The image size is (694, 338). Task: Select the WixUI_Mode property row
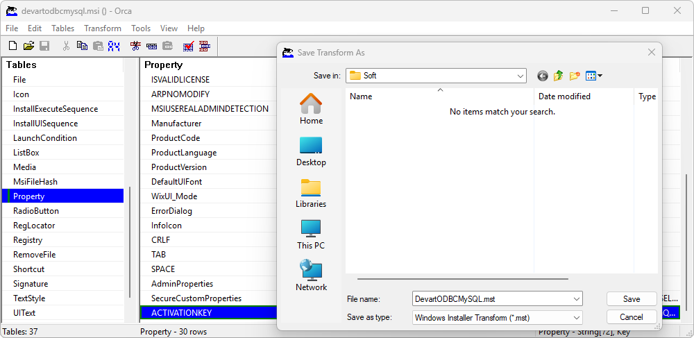pos(208,196)
